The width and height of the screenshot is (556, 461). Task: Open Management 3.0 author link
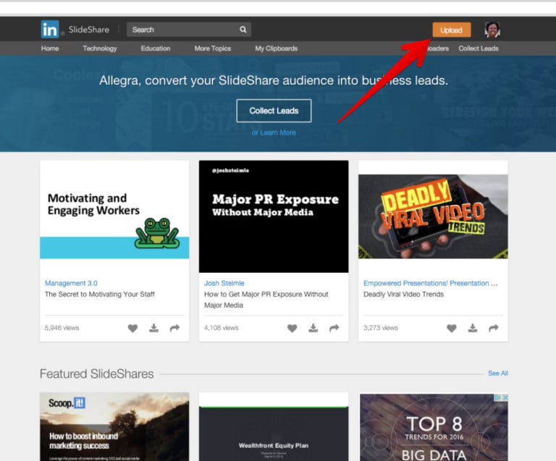click(x=71, y=283)
